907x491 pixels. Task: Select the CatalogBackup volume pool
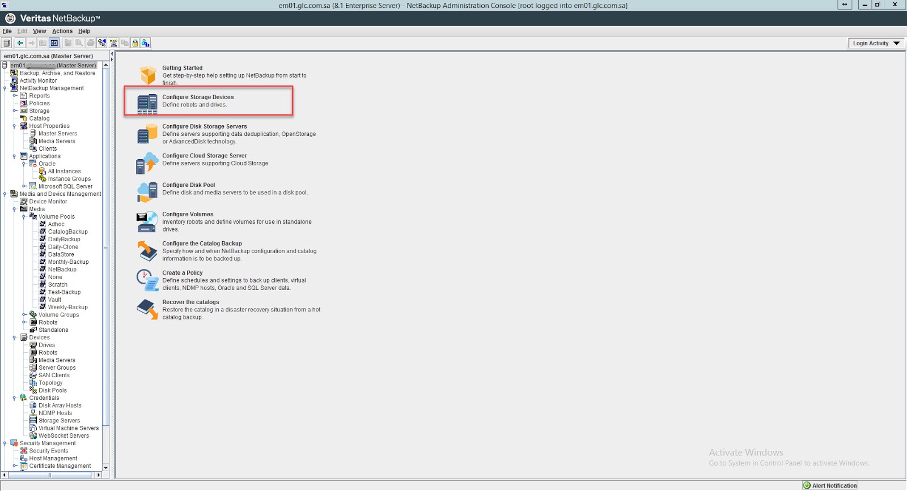(x=68, y=232)
